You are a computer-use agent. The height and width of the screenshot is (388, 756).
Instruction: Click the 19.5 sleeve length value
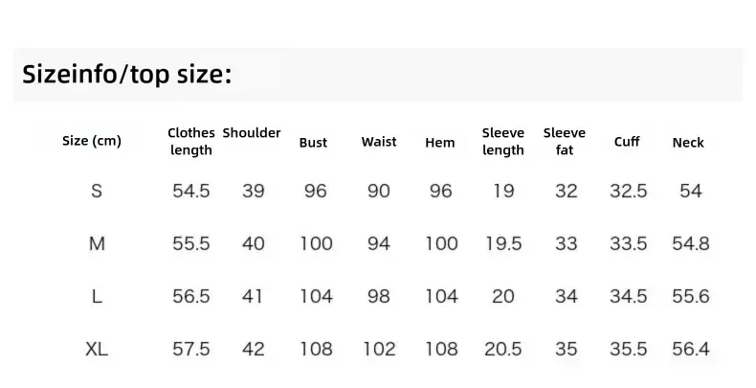coord(503,243)
